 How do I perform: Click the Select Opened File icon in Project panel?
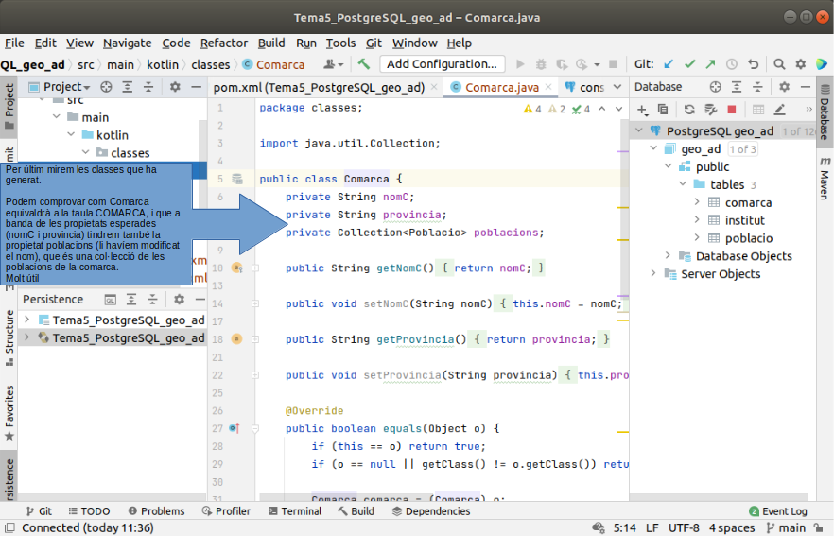pyautogui.click(x=106, y=87)
